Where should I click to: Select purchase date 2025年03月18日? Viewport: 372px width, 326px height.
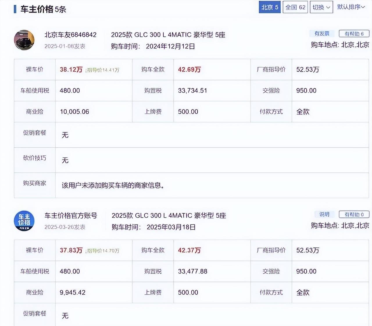click(x=171, y=227)
